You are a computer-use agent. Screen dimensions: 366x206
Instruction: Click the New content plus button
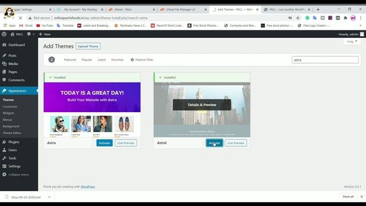45,34
